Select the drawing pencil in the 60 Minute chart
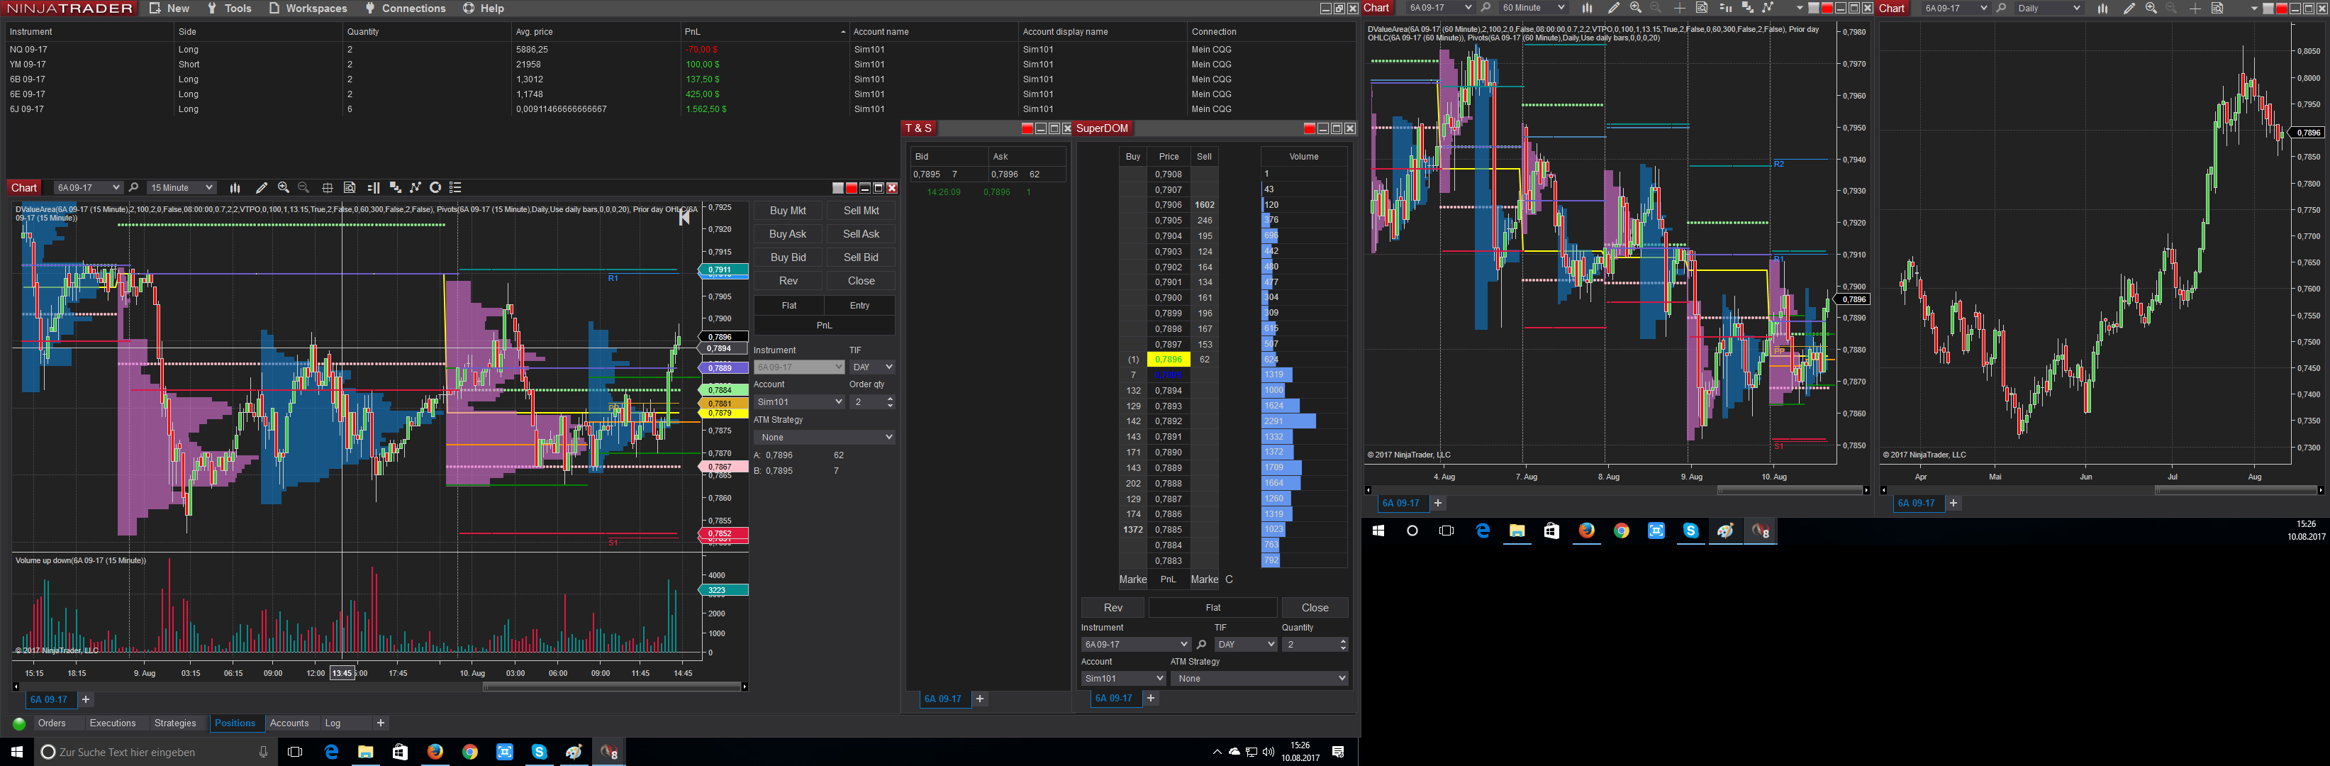The image size is (2330, 766). (1612, 8)
